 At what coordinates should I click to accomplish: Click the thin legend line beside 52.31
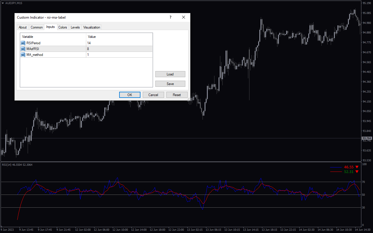(x=336, y=172)
